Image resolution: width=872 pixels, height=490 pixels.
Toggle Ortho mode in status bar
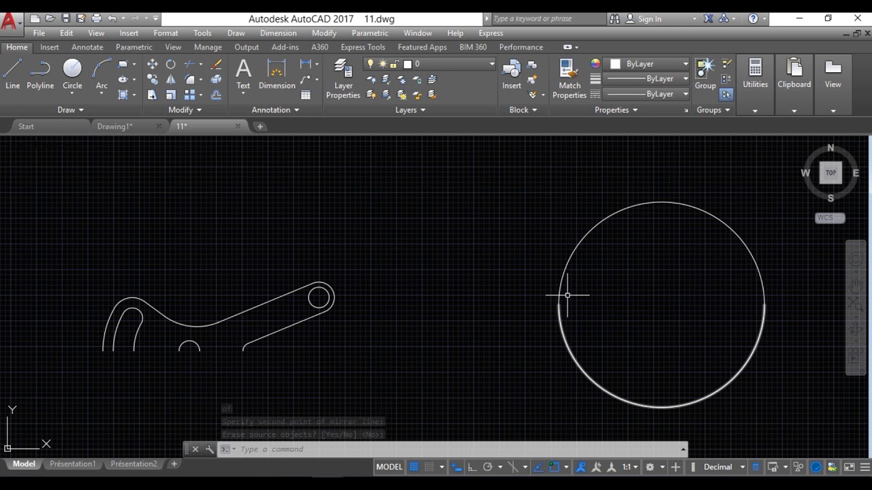coord(471,467)
